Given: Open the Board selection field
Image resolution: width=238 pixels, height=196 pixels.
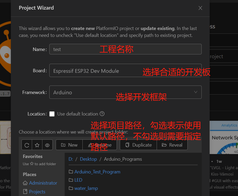Looking at the screenshot, I should click(125, 70).
